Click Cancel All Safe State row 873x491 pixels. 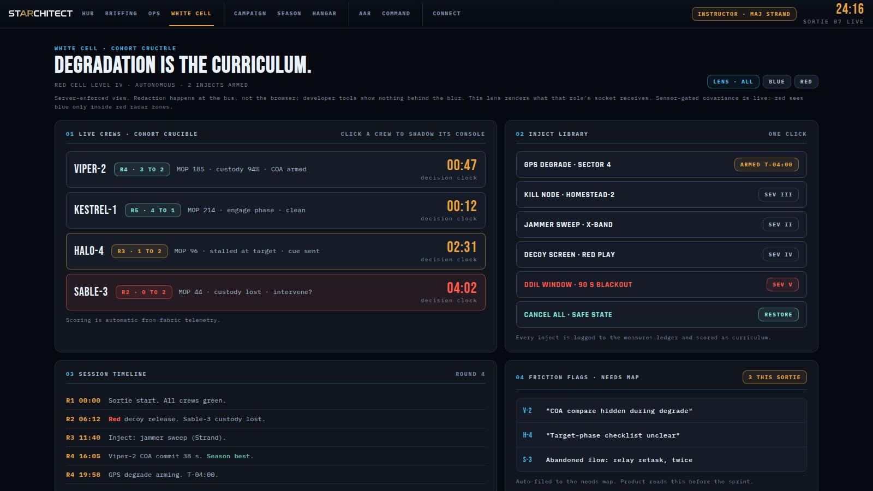661,314
